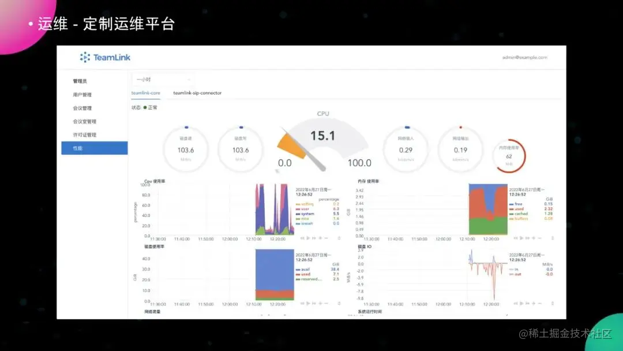623x351 pixels.
Task: Click the status text 正常
Action: (x=152, y=108)
